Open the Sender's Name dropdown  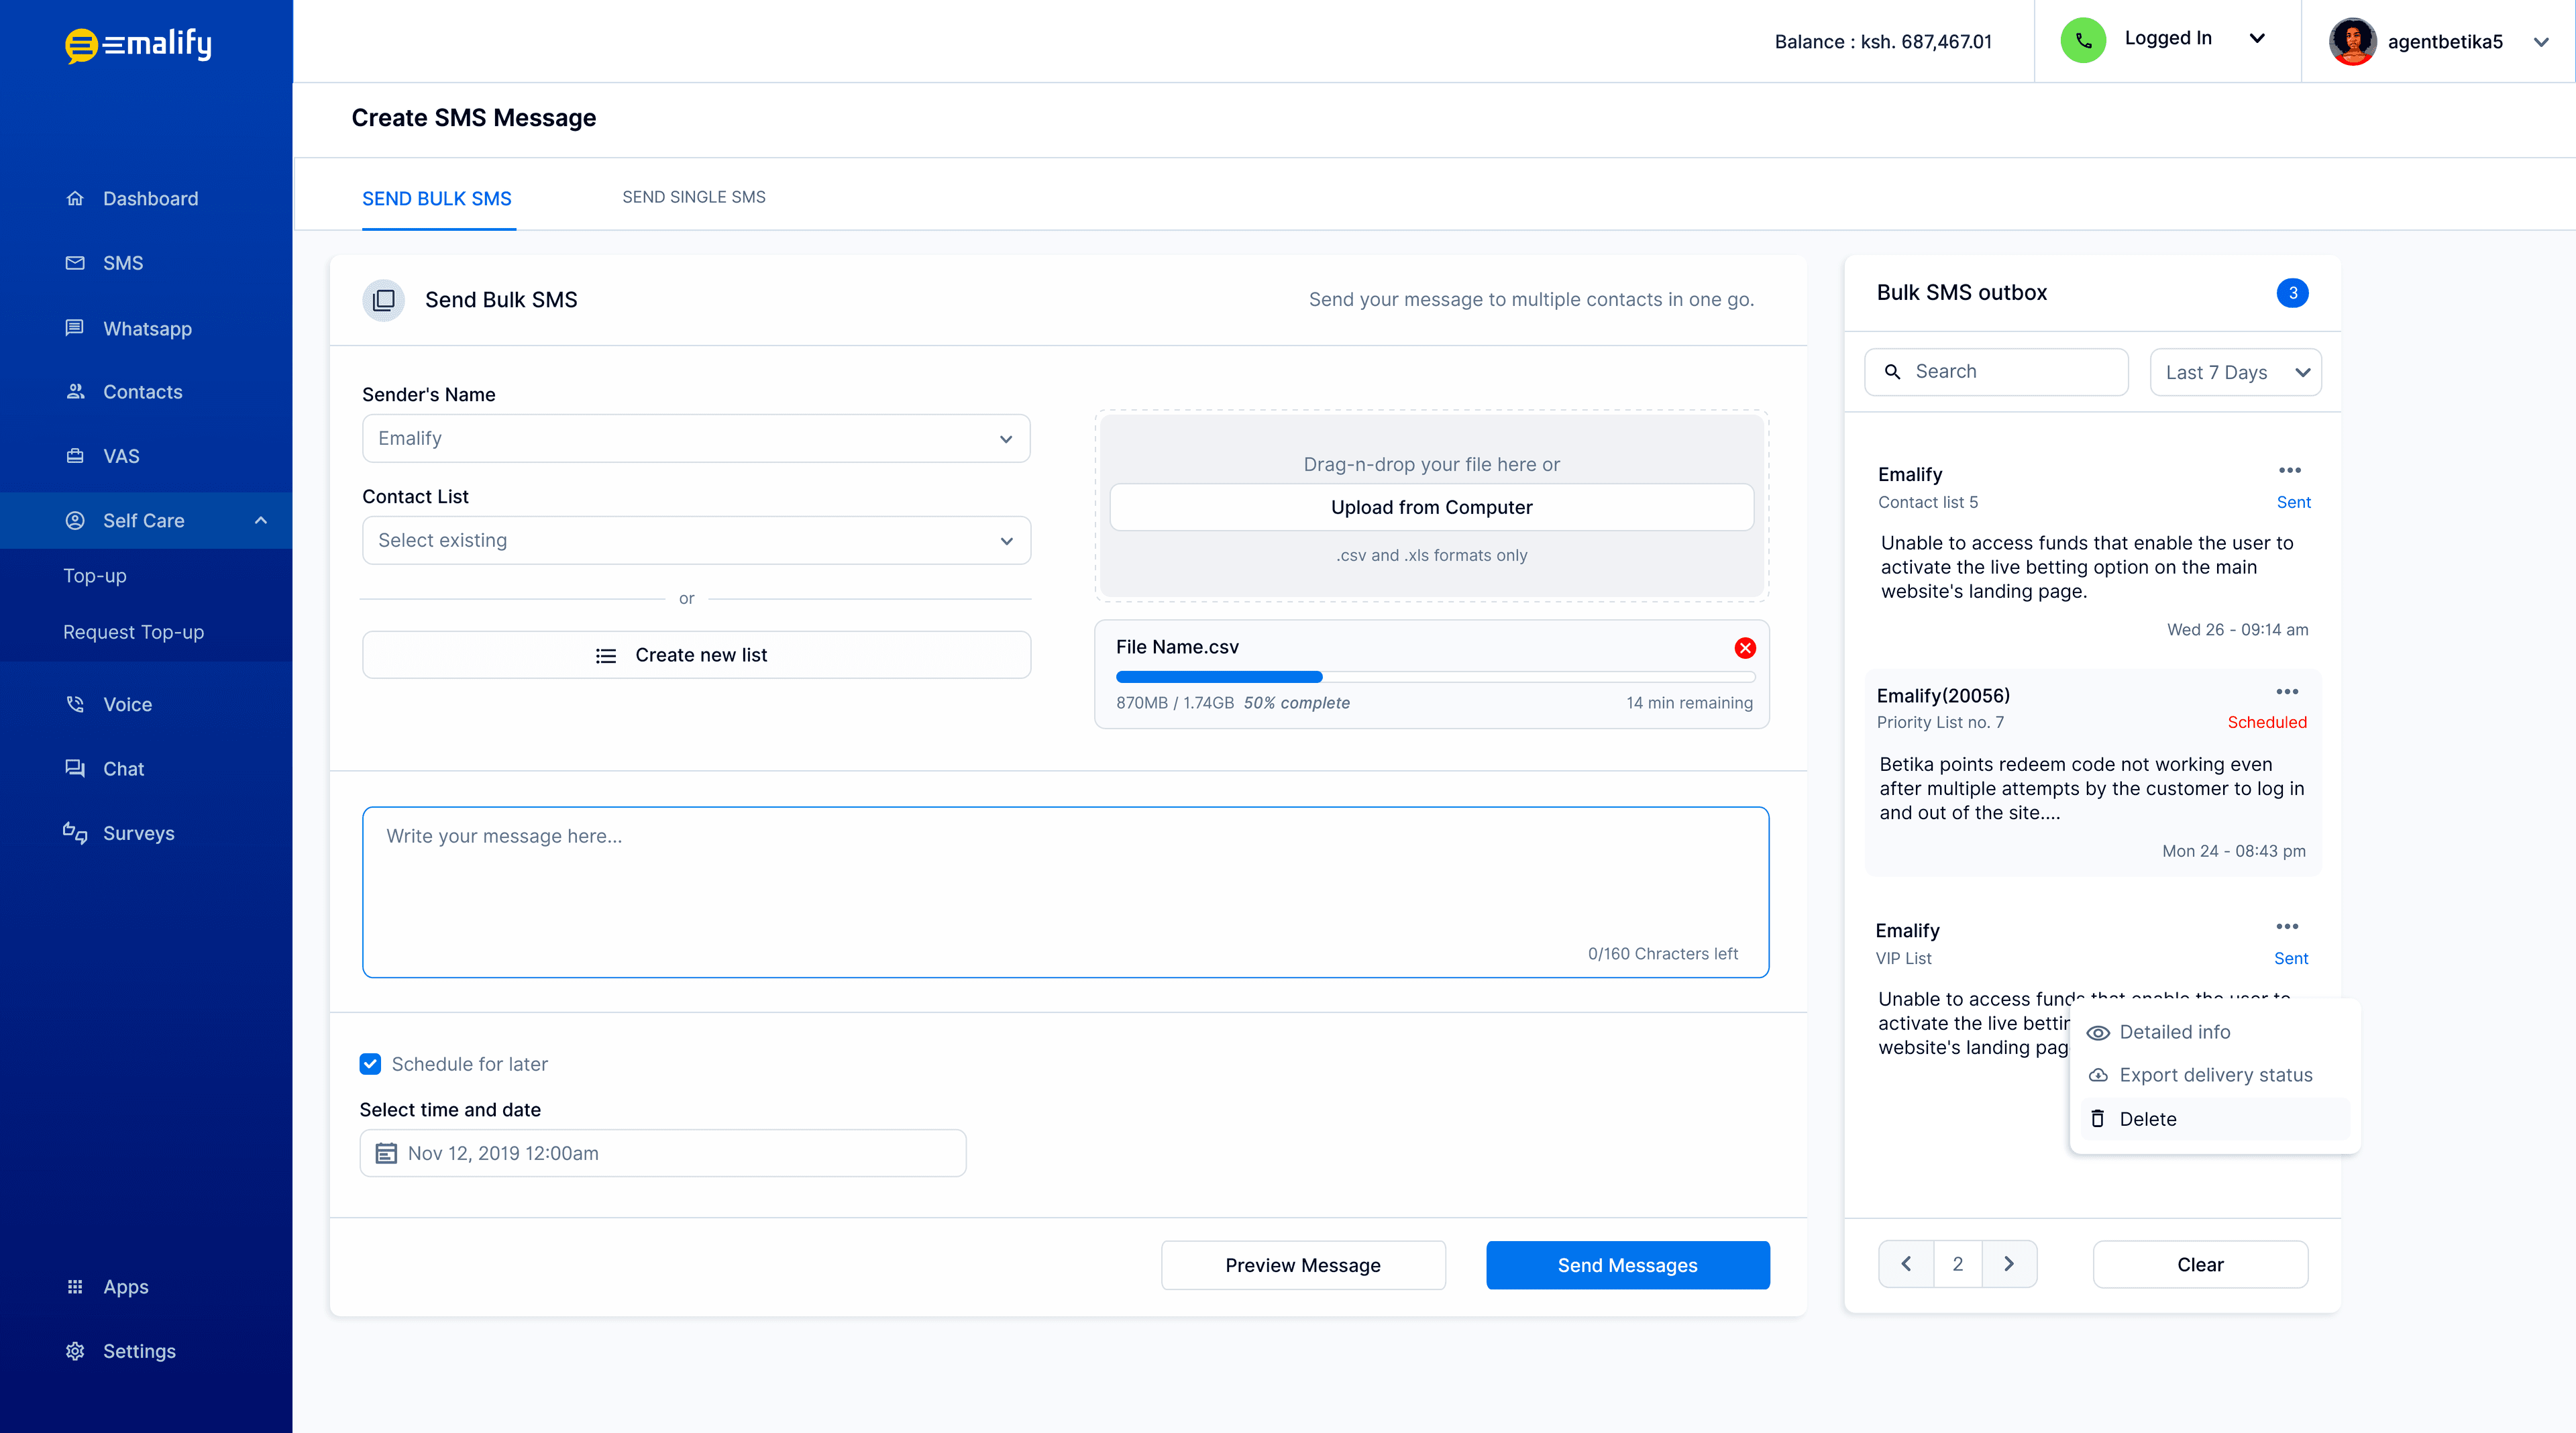[x=696, y=438]
